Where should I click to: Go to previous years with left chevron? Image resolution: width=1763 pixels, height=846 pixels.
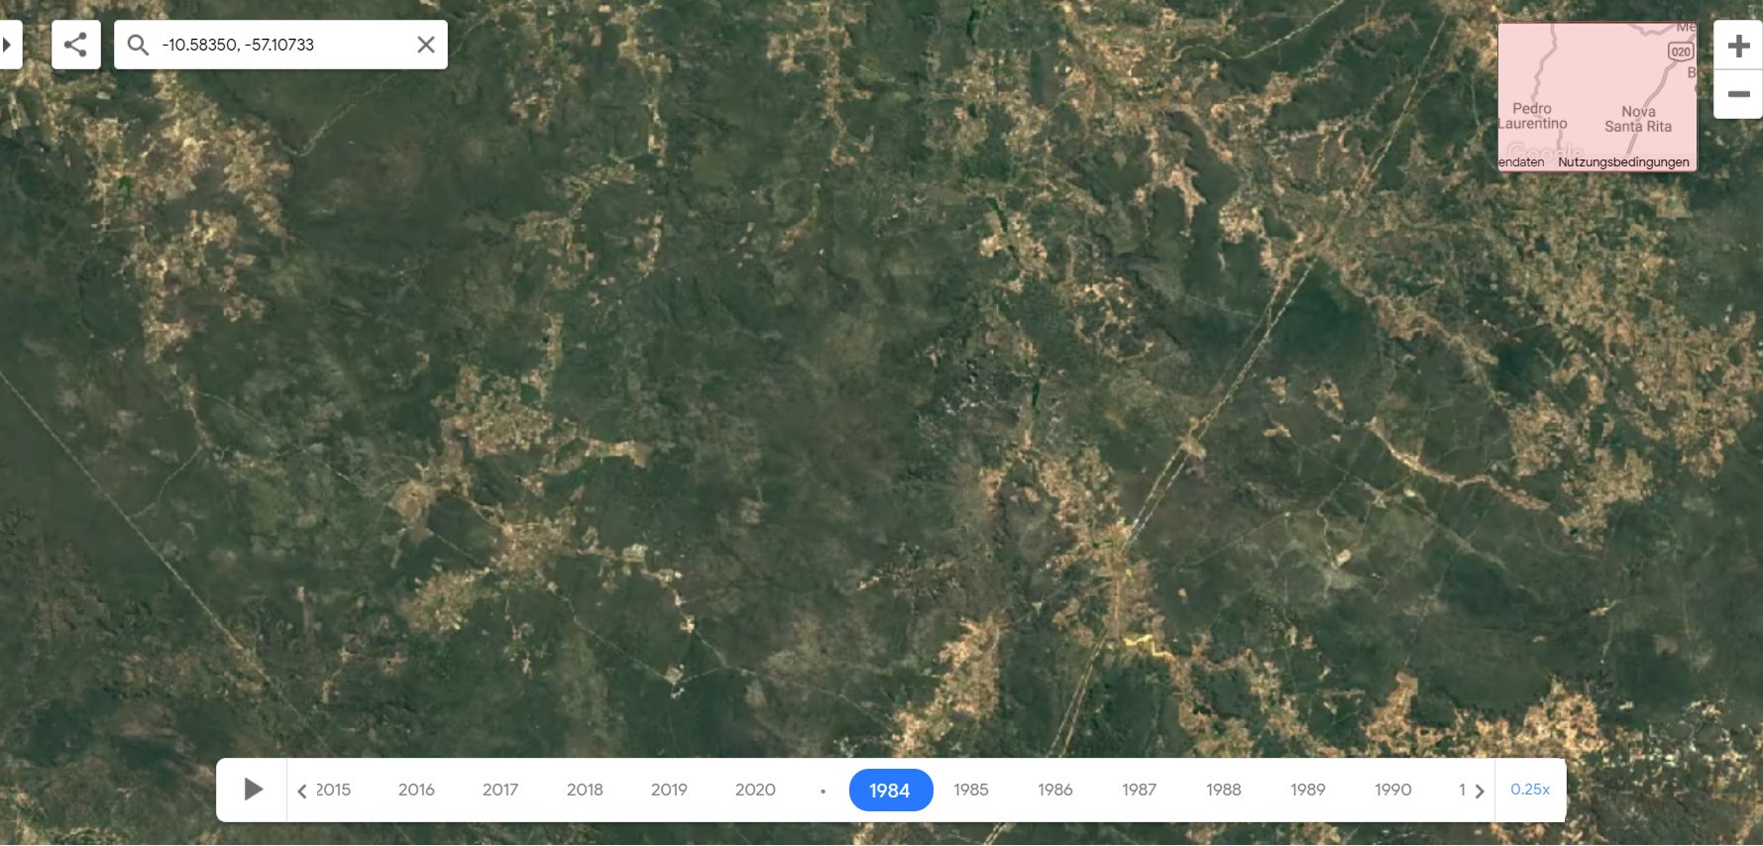(x=302, y=791)
